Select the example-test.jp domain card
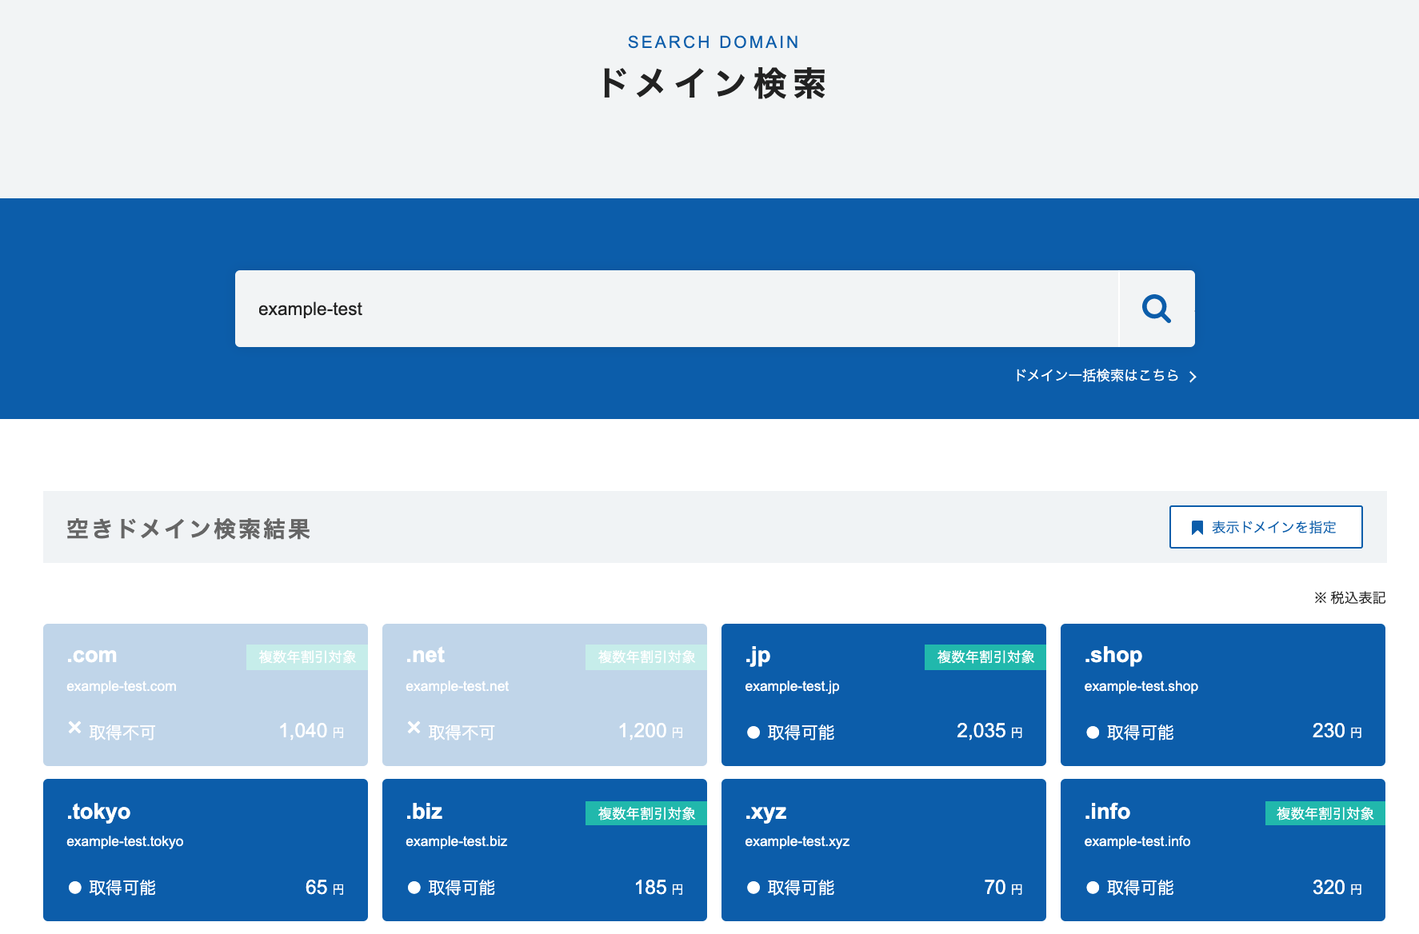 pos(883,694)
